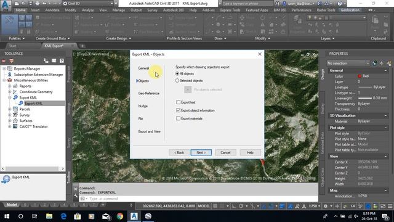
Task: Open the No selection dropdown
Action: 348,63
